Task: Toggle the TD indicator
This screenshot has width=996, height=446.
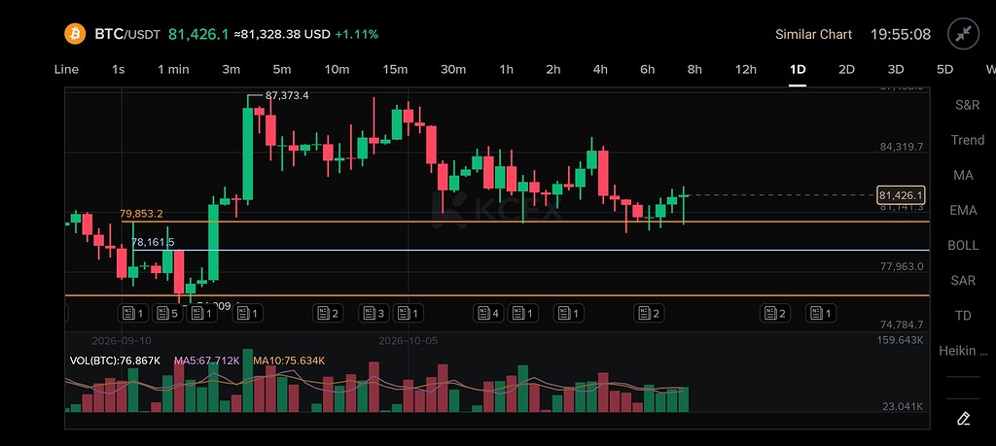Action: [x=963, y=315]
